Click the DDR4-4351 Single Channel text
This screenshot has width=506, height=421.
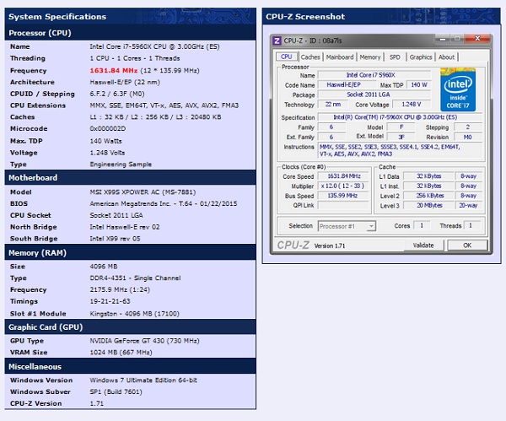(x=135, y=278)
